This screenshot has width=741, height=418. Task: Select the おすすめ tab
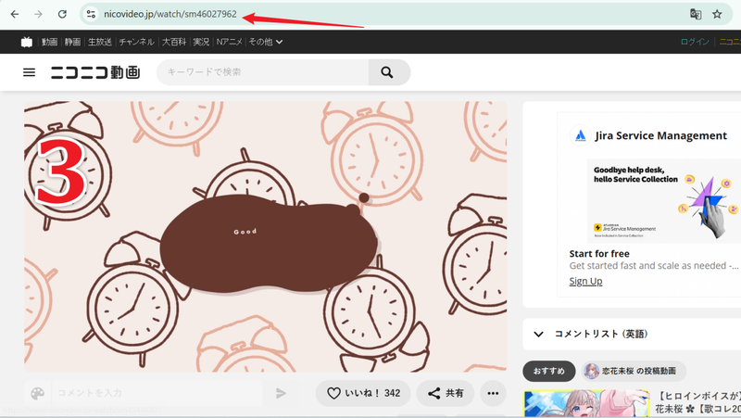548,371
